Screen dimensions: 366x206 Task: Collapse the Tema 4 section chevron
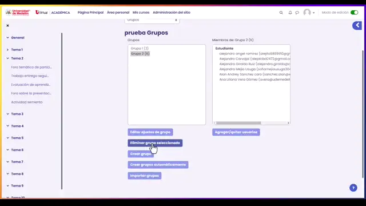(7, 126)
